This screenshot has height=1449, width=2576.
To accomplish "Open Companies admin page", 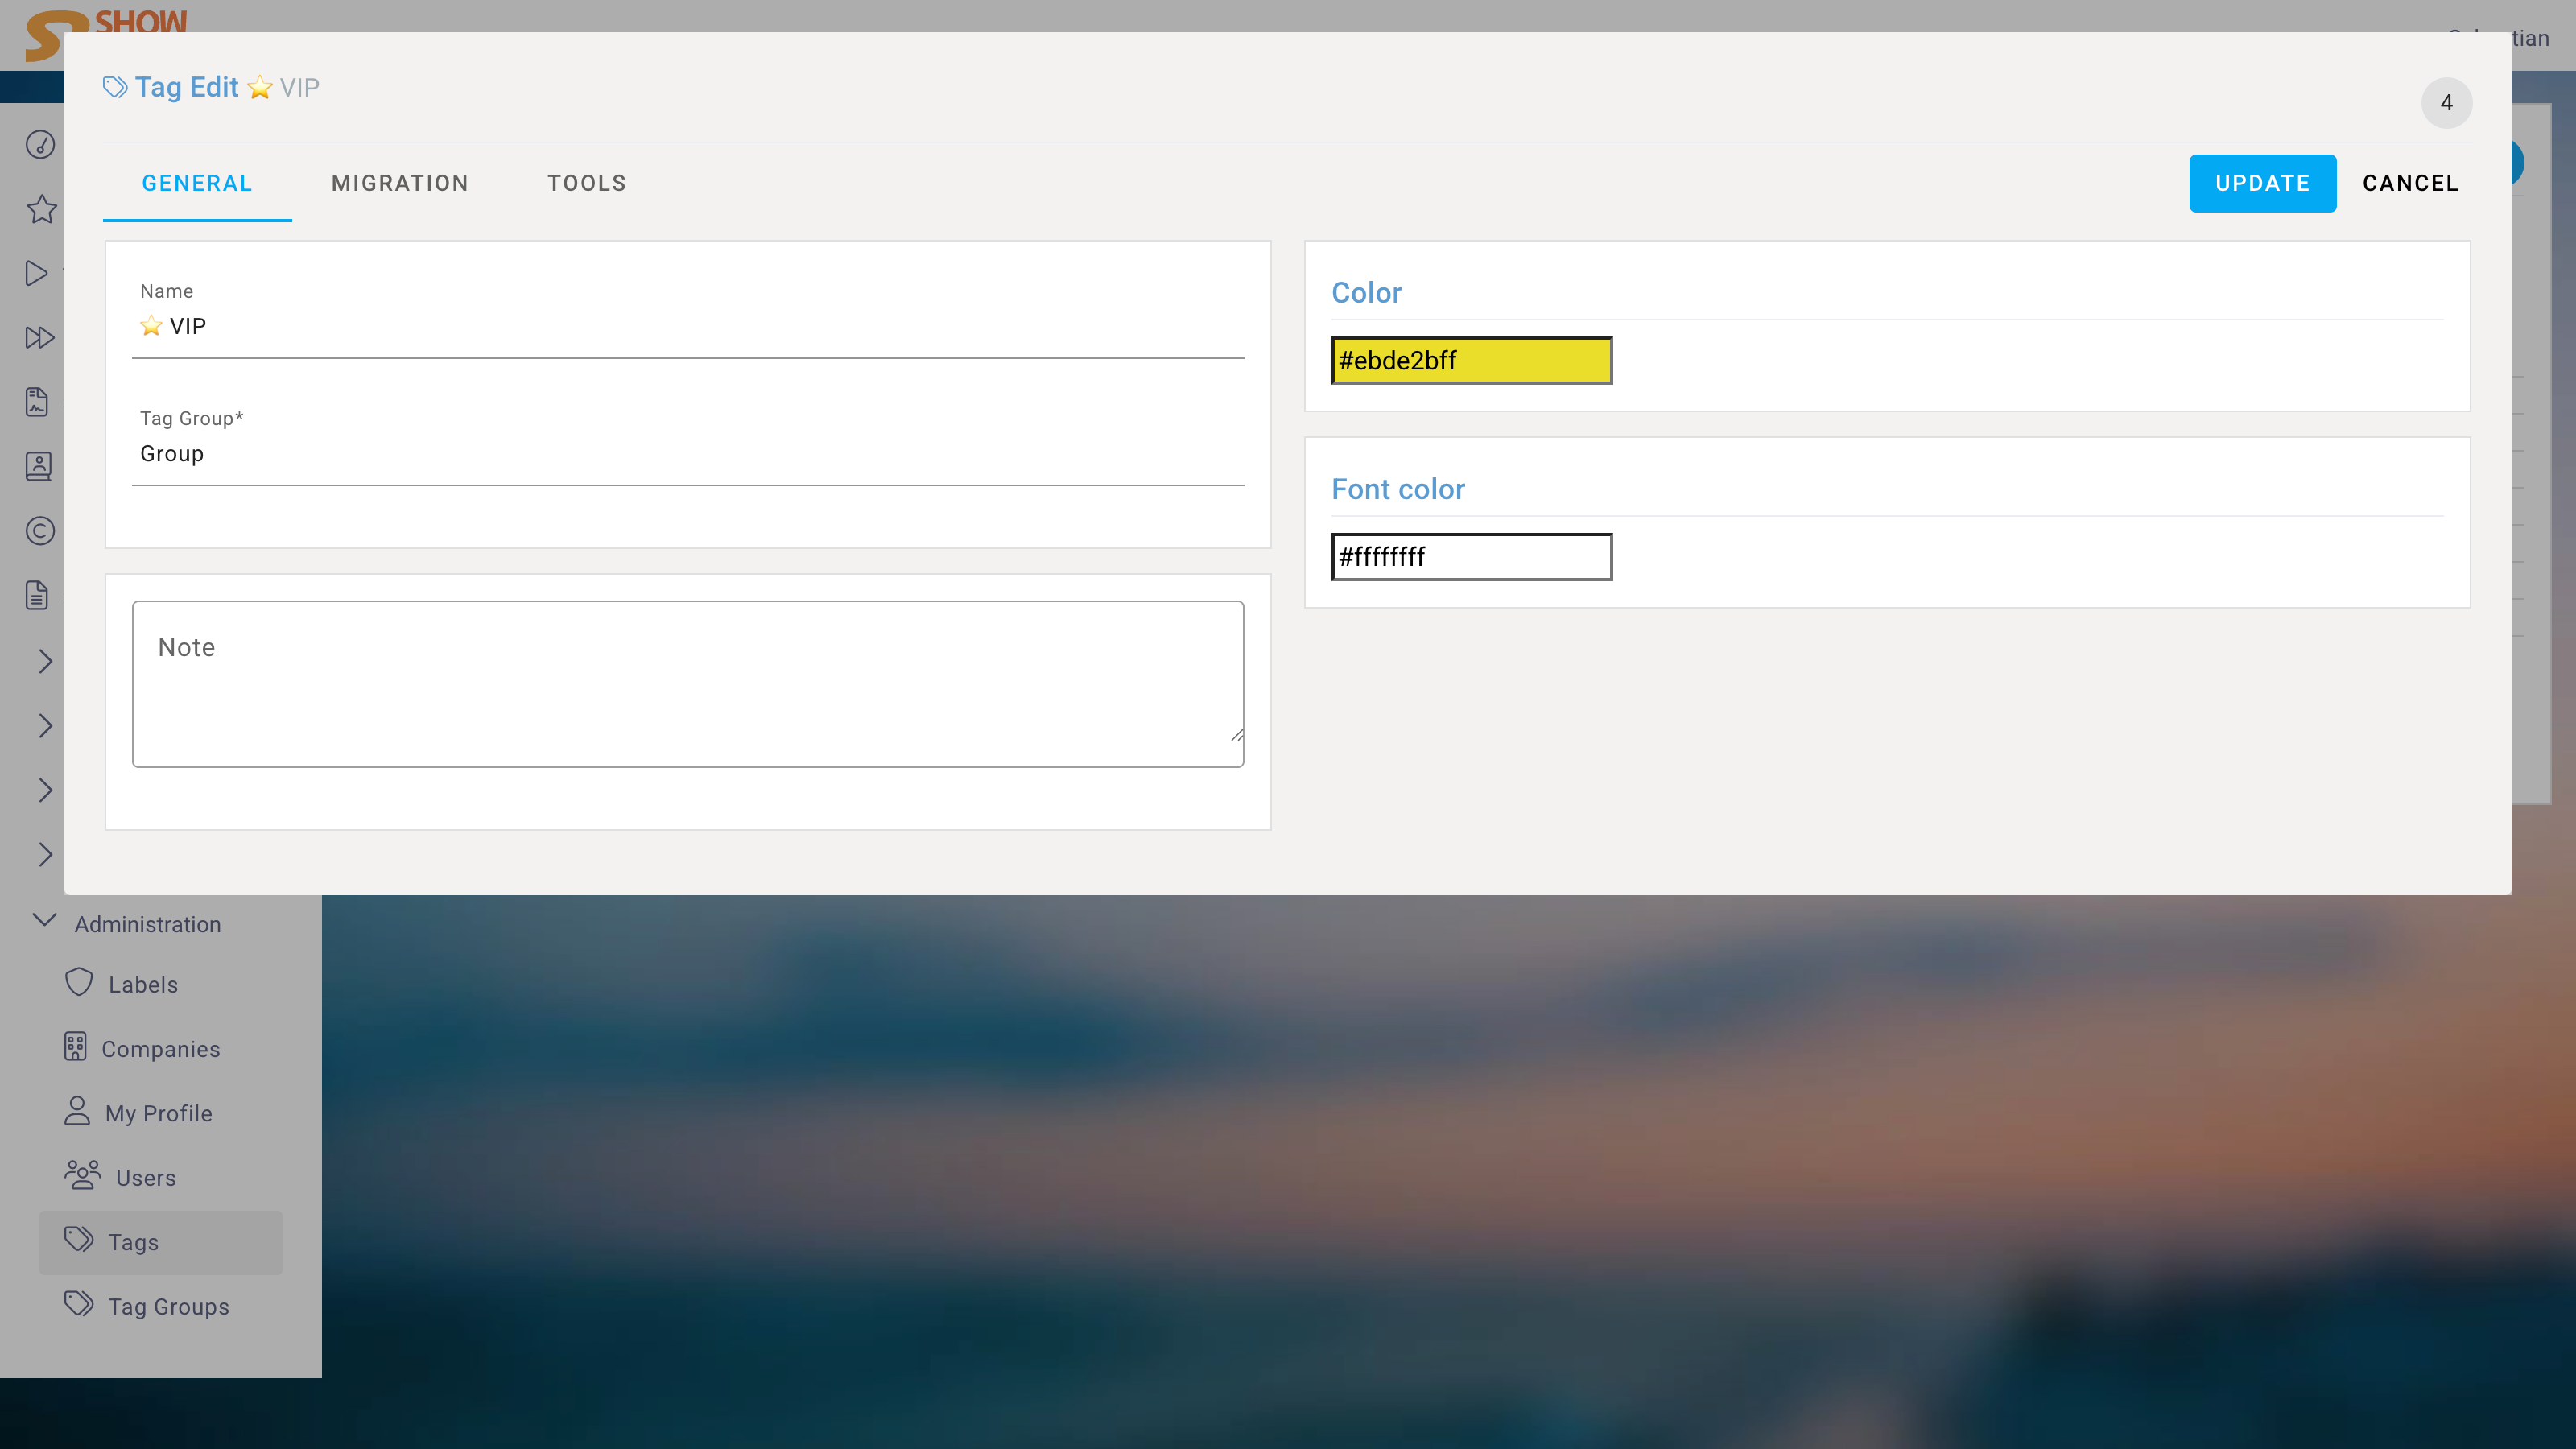I will (160, 1048).
